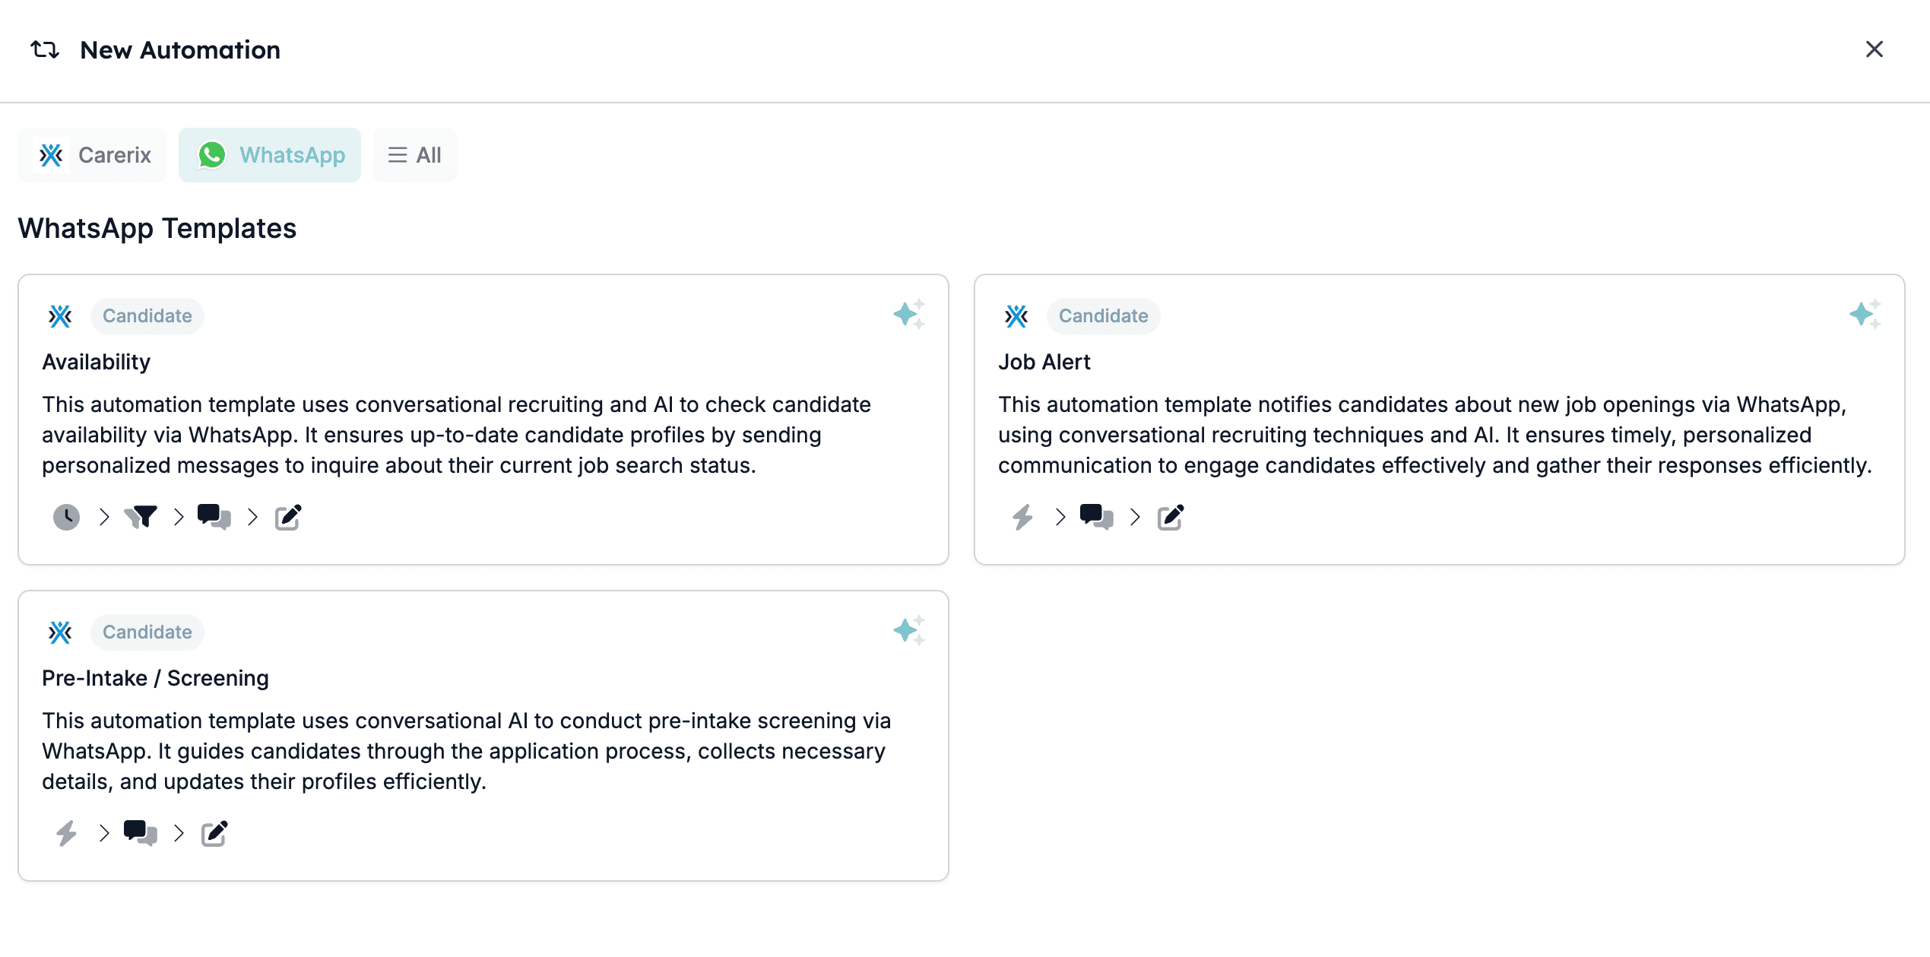
Task: Click the AI sparkle icon on Job Alert card
Action: click(x=1865, y=314)
